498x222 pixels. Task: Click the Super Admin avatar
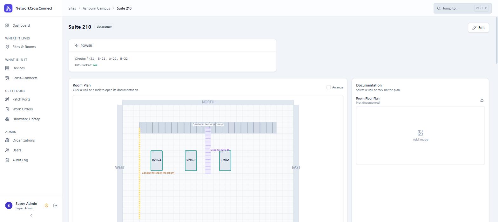point(9,205)
